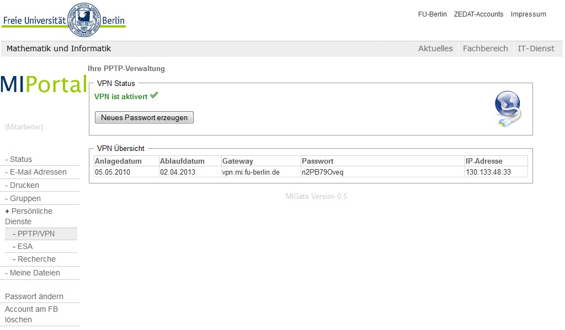
Task: Open E-Mail Adressen in the sidebar
Action: 38,172
